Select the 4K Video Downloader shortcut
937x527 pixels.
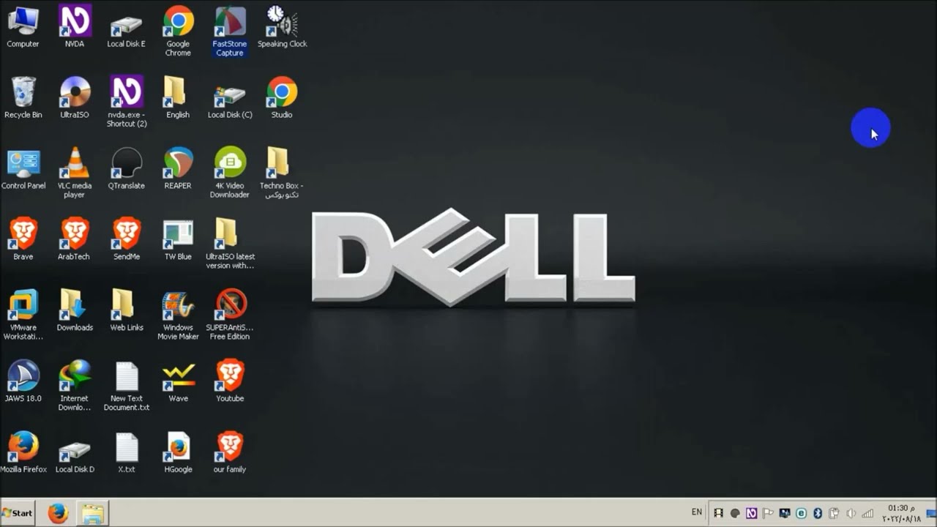pyautogui.click(x=230, y=173)
